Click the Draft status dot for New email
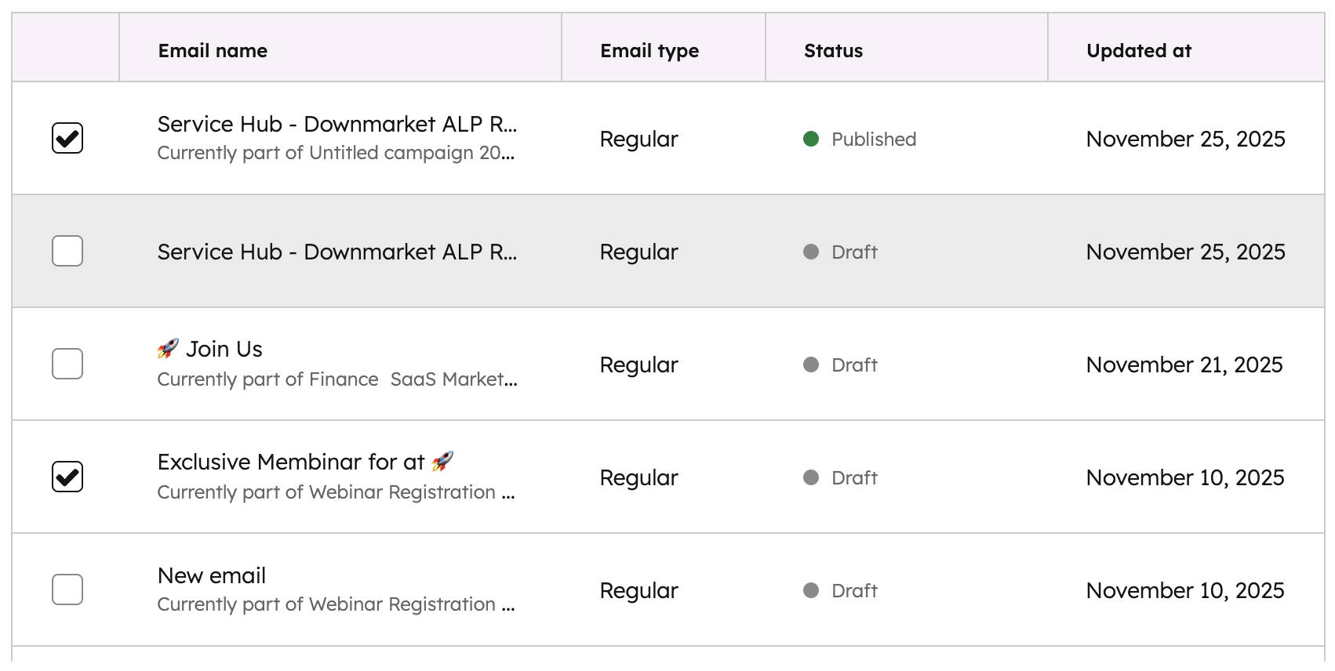 pos(811,590)
